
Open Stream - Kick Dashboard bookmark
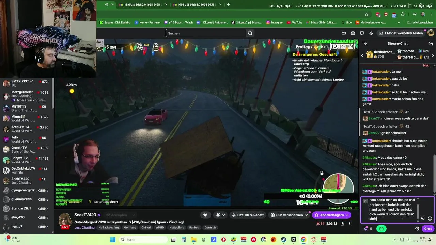[x=115, y=23]
